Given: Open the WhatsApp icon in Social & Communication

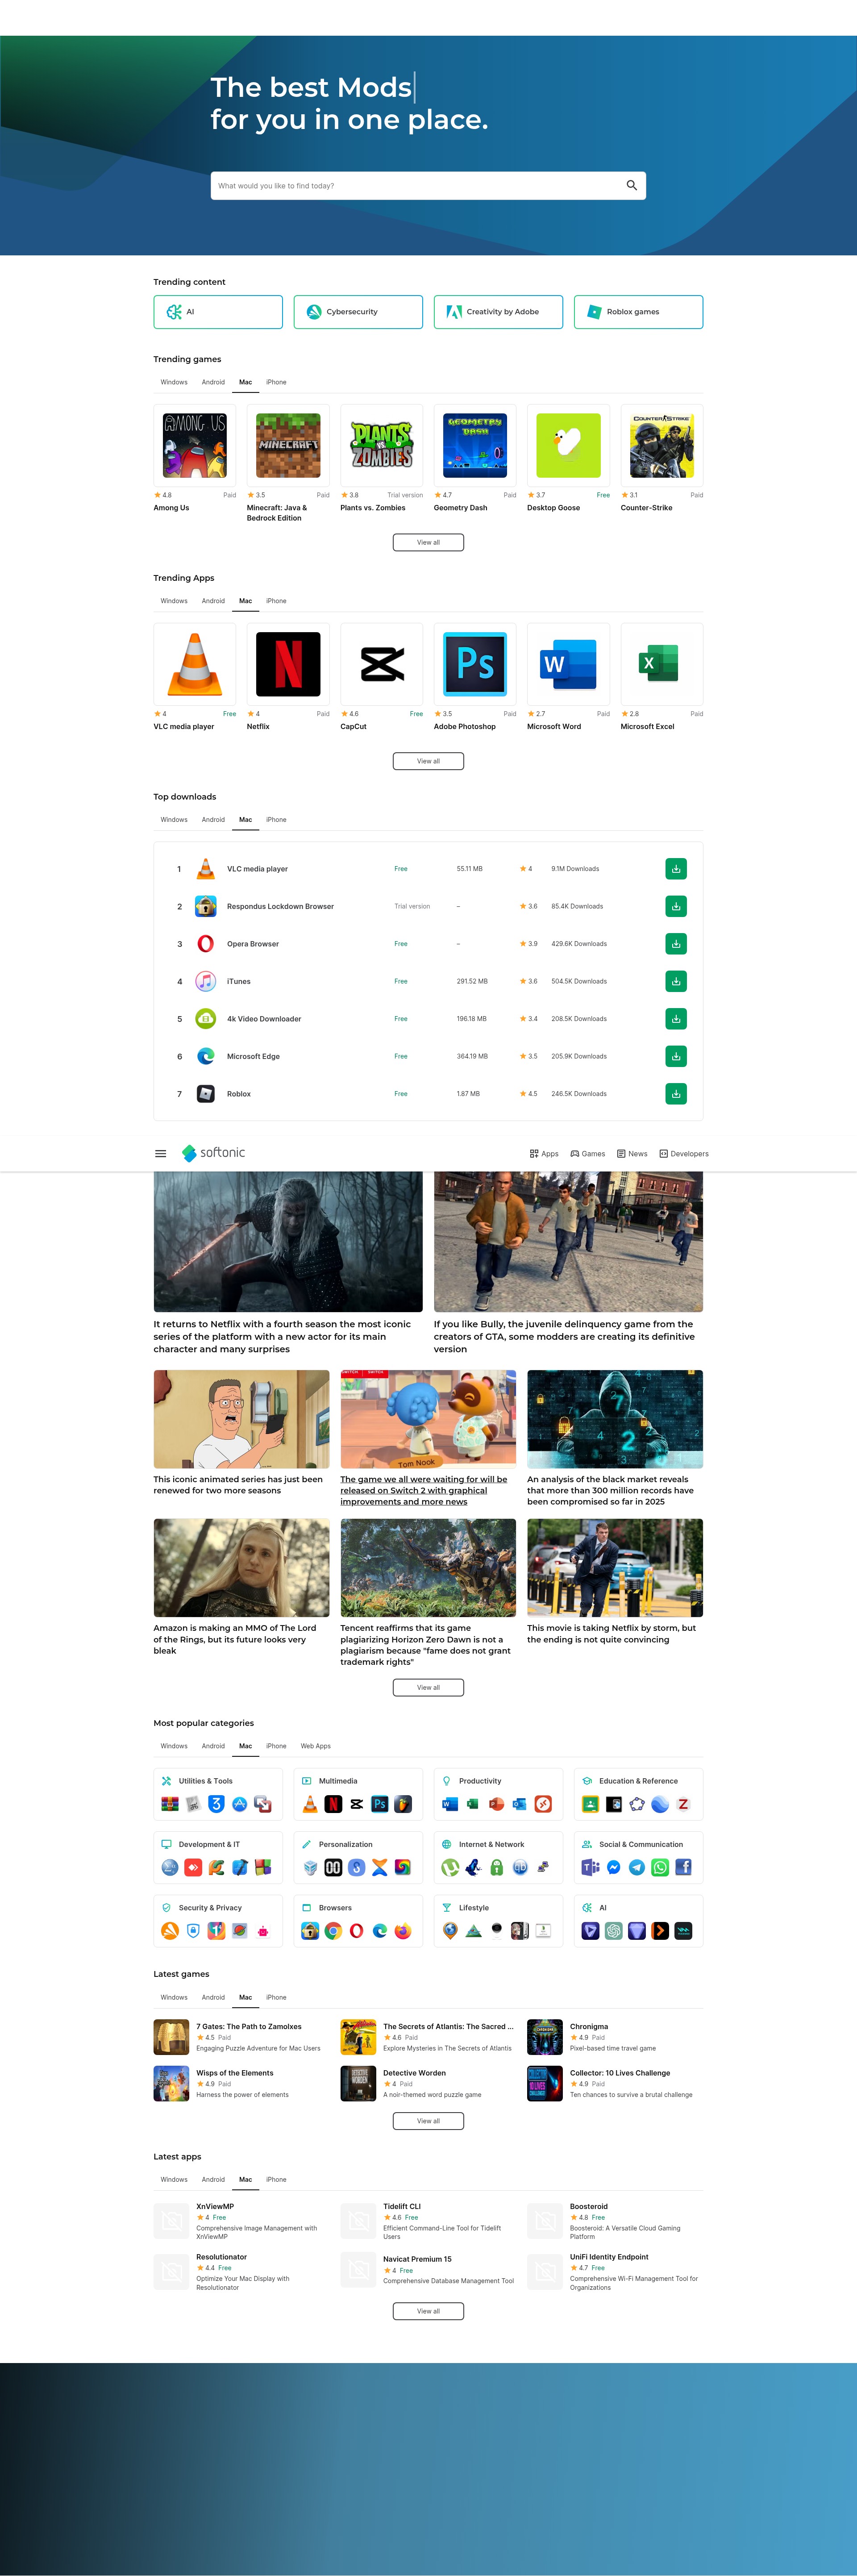Looking at the screenshot, I should (x=660, y=1867).
